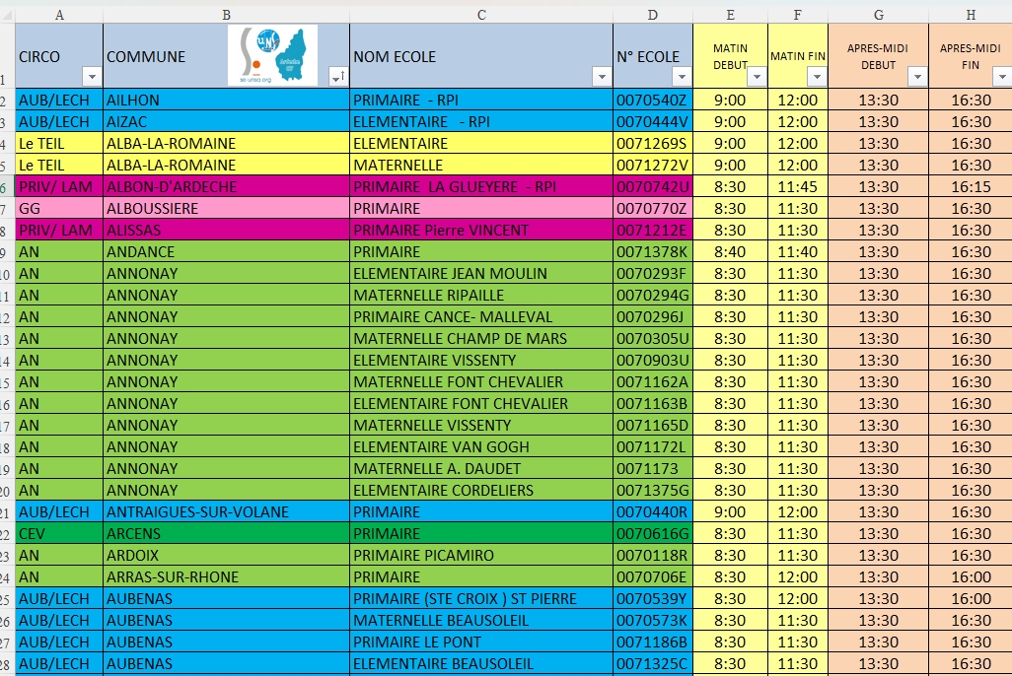This screenshot has height=676, width=1012.
Task: Click the ANTRAIGUES-SUR-VOLANE cell
Action: [225, 512]
